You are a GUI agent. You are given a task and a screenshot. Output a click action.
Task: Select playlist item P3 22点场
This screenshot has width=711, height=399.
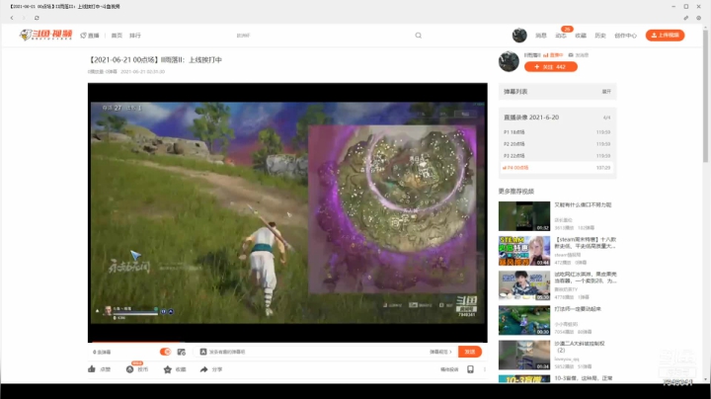[557, 155]
